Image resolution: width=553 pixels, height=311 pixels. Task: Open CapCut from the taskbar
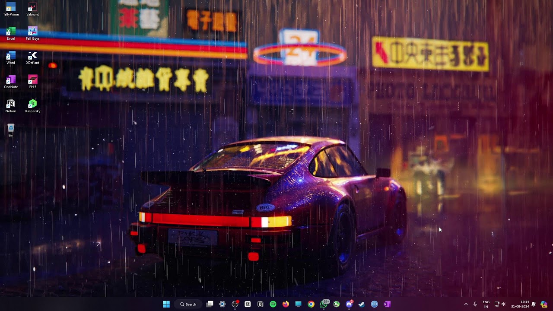[x=248, y=304]
